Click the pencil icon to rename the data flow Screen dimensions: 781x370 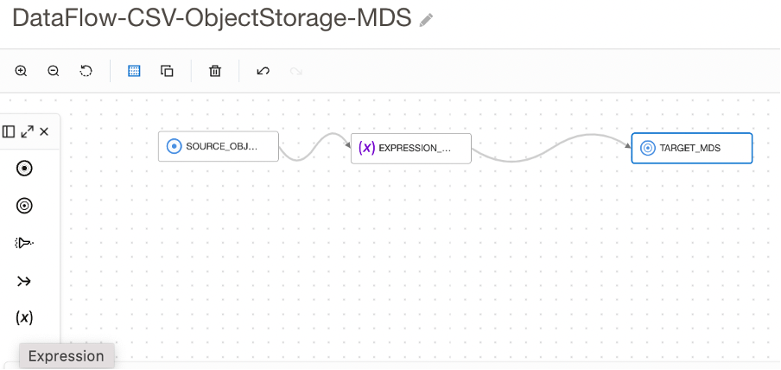tap(426, 20)
